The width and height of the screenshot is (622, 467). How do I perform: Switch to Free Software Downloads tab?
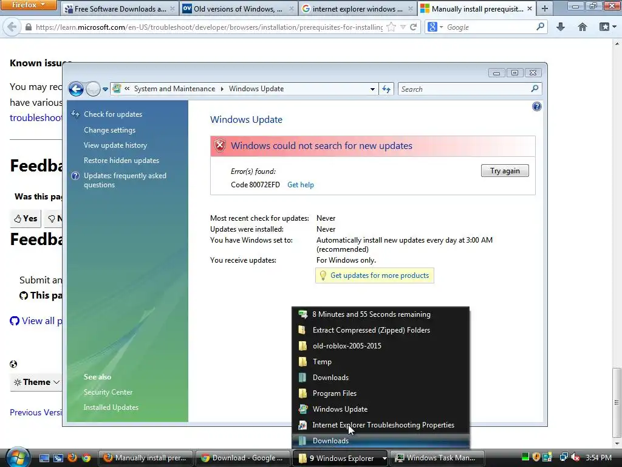[119, 9]
